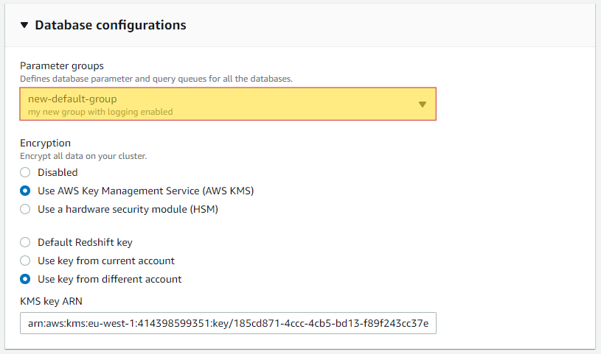601x354 pixels.
Task: Click 'my new group with logging enabled' description
Action: point(100,112)
